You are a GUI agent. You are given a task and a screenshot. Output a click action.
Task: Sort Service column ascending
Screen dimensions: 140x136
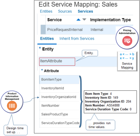(78, 20)
